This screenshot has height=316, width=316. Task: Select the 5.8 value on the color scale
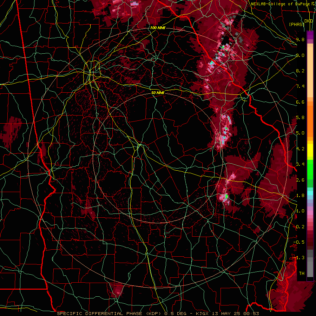[300, 118]
